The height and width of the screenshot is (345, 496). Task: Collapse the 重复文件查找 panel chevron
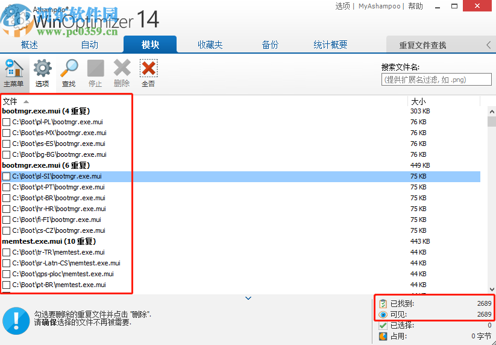point(488,45)
